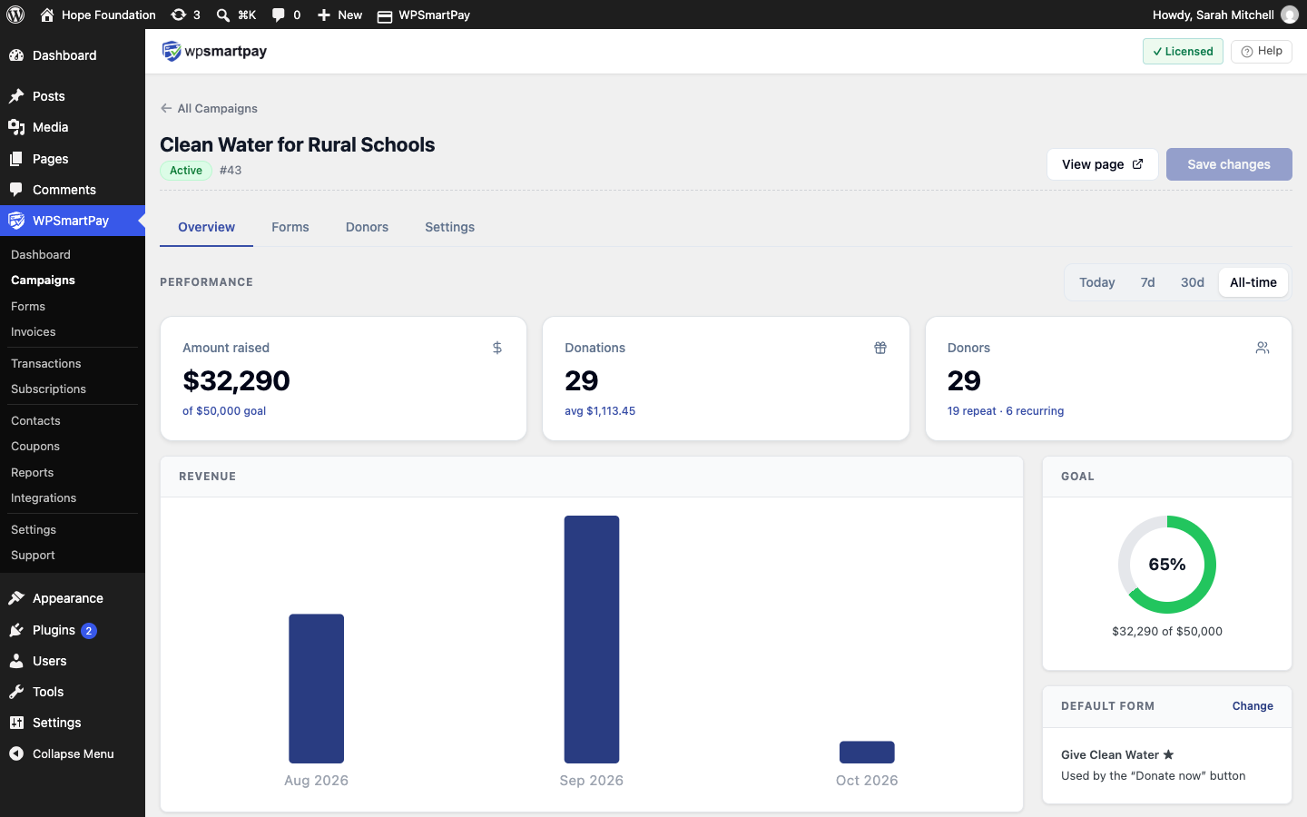Viewport: 1307px width, 817px height.
Task: Click the Appearance brush icon in sidebar
Action: click(16, 598)
